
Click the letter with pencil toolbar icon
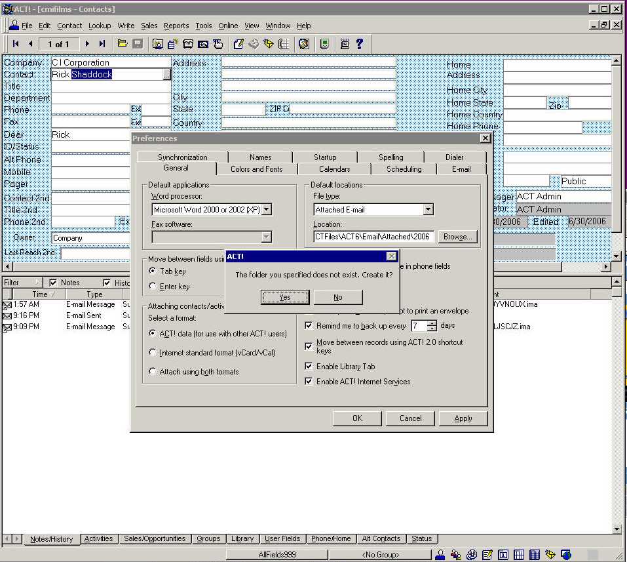pos(238,44)
